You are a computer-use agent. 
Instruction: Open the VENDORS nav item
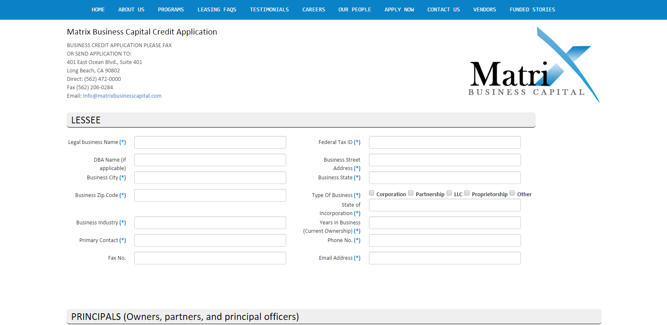click(485, 10)
